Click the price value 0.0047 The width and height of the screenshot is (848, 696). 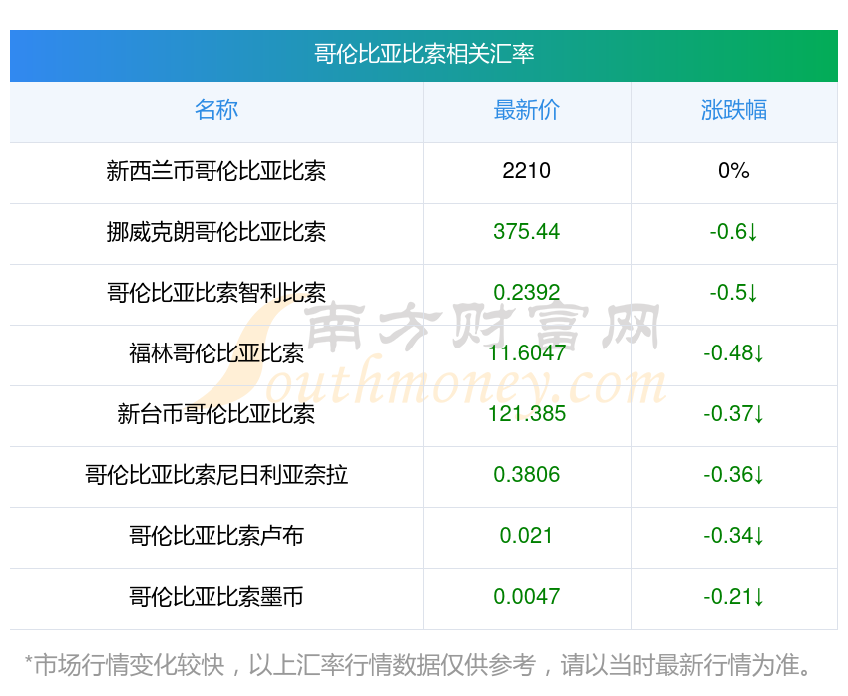coord(526,597)
